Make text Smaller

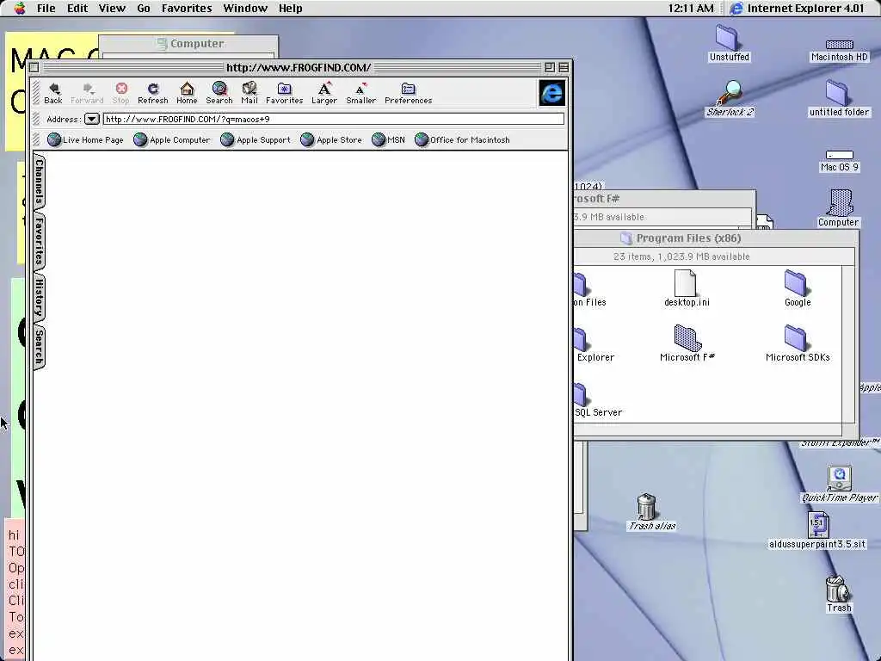360,93
